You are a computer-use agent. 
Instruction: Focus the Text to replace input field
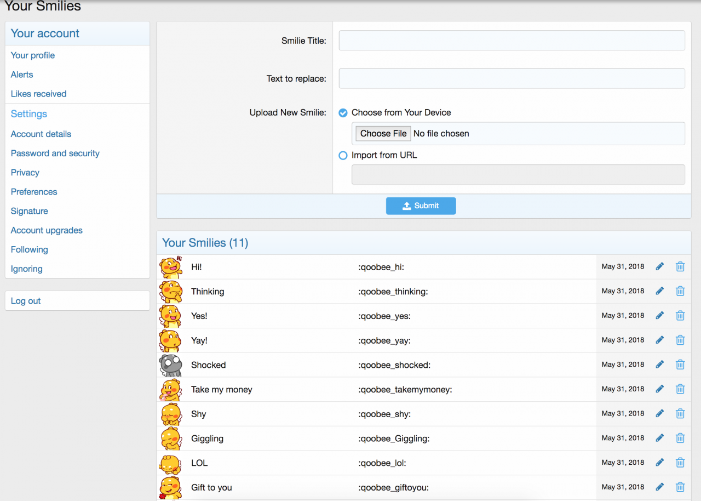point(512,78)
